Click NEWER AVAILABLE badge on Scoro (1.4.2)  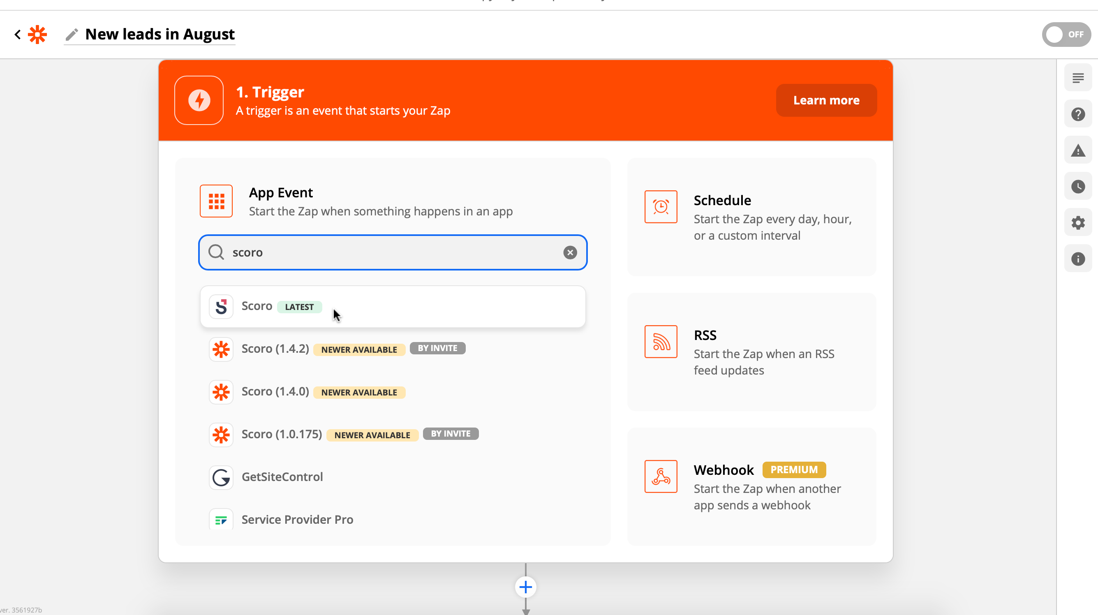click(359, 349)
